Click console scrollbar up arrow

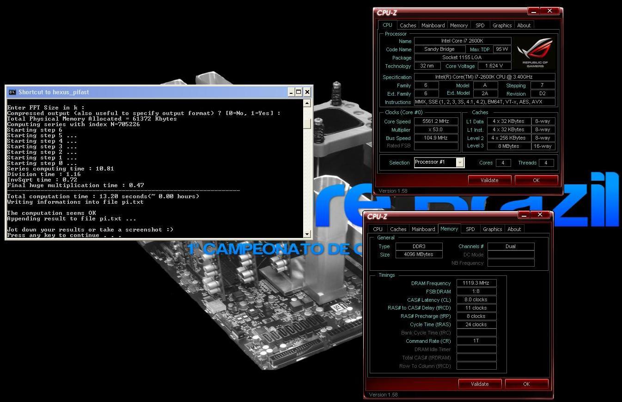pos(307,104)
